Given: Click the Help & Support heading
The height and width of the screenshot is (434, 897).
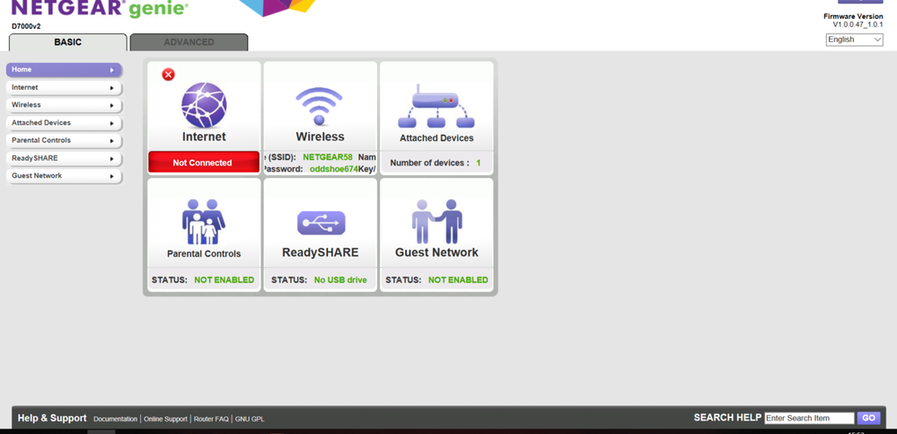Looking at the screenshot, I should 52,418.
